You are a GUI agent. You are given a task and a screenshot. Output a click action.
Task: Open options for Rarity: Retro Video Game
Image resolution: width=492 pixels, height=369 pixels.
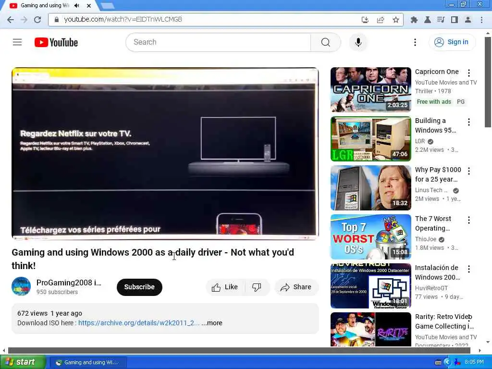(469, 317)
